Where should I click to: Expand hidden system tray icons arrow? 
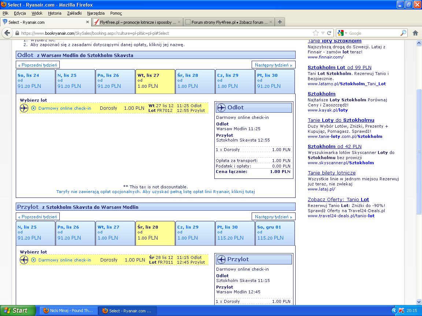click(394, 311)
